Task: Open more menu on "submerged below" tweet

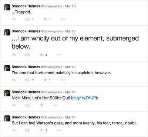Action: [59, 55]
